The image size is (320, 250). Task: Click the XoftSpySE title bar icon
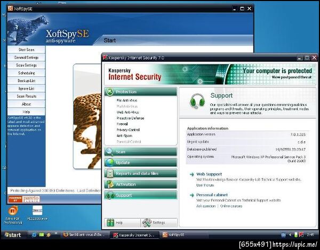click(10, 9)
